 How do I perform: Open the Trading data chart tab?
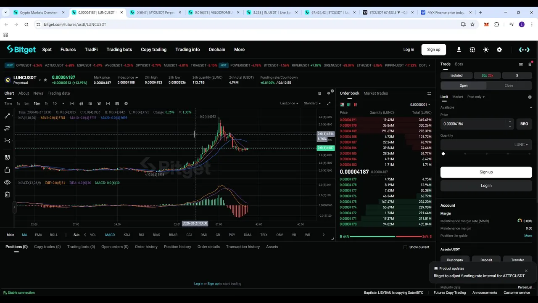tap(58, 93)
